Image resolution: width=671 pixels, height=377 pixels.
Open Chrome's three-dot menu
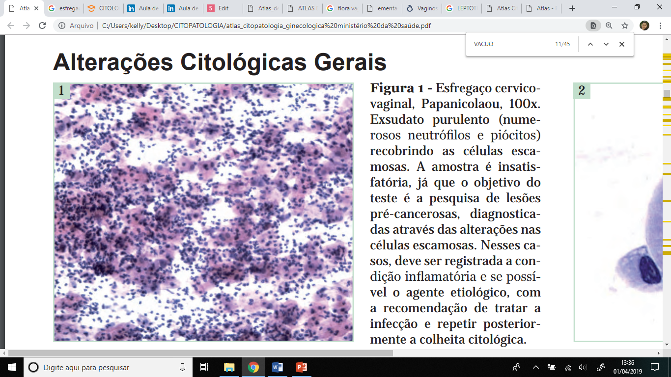coord(661,26)
